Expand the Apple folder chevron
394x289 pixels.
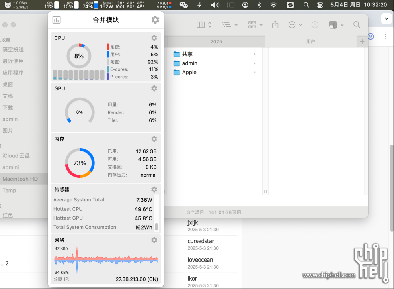pyautogui.click(x=254, y=73)
